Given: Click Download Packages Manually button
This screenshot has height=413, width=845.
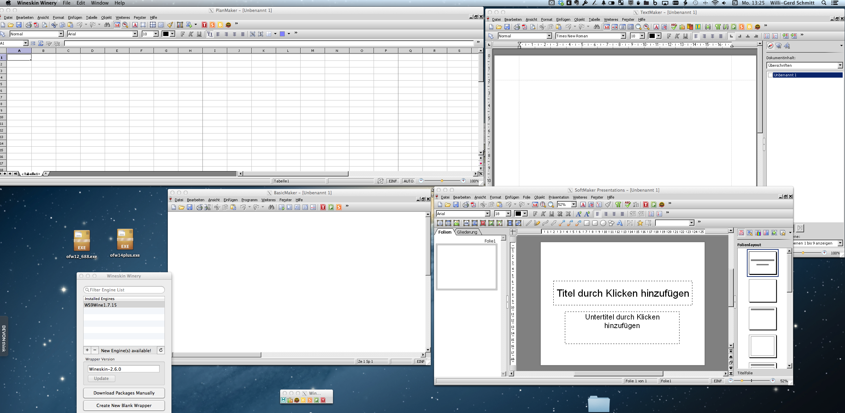Looking at the screenshot, I should click(124, 393).
